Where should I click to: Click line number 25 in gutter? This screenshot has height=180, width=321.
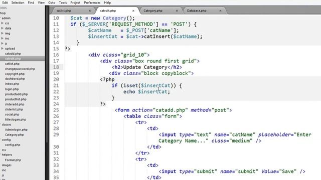click(x=56, y=110)
